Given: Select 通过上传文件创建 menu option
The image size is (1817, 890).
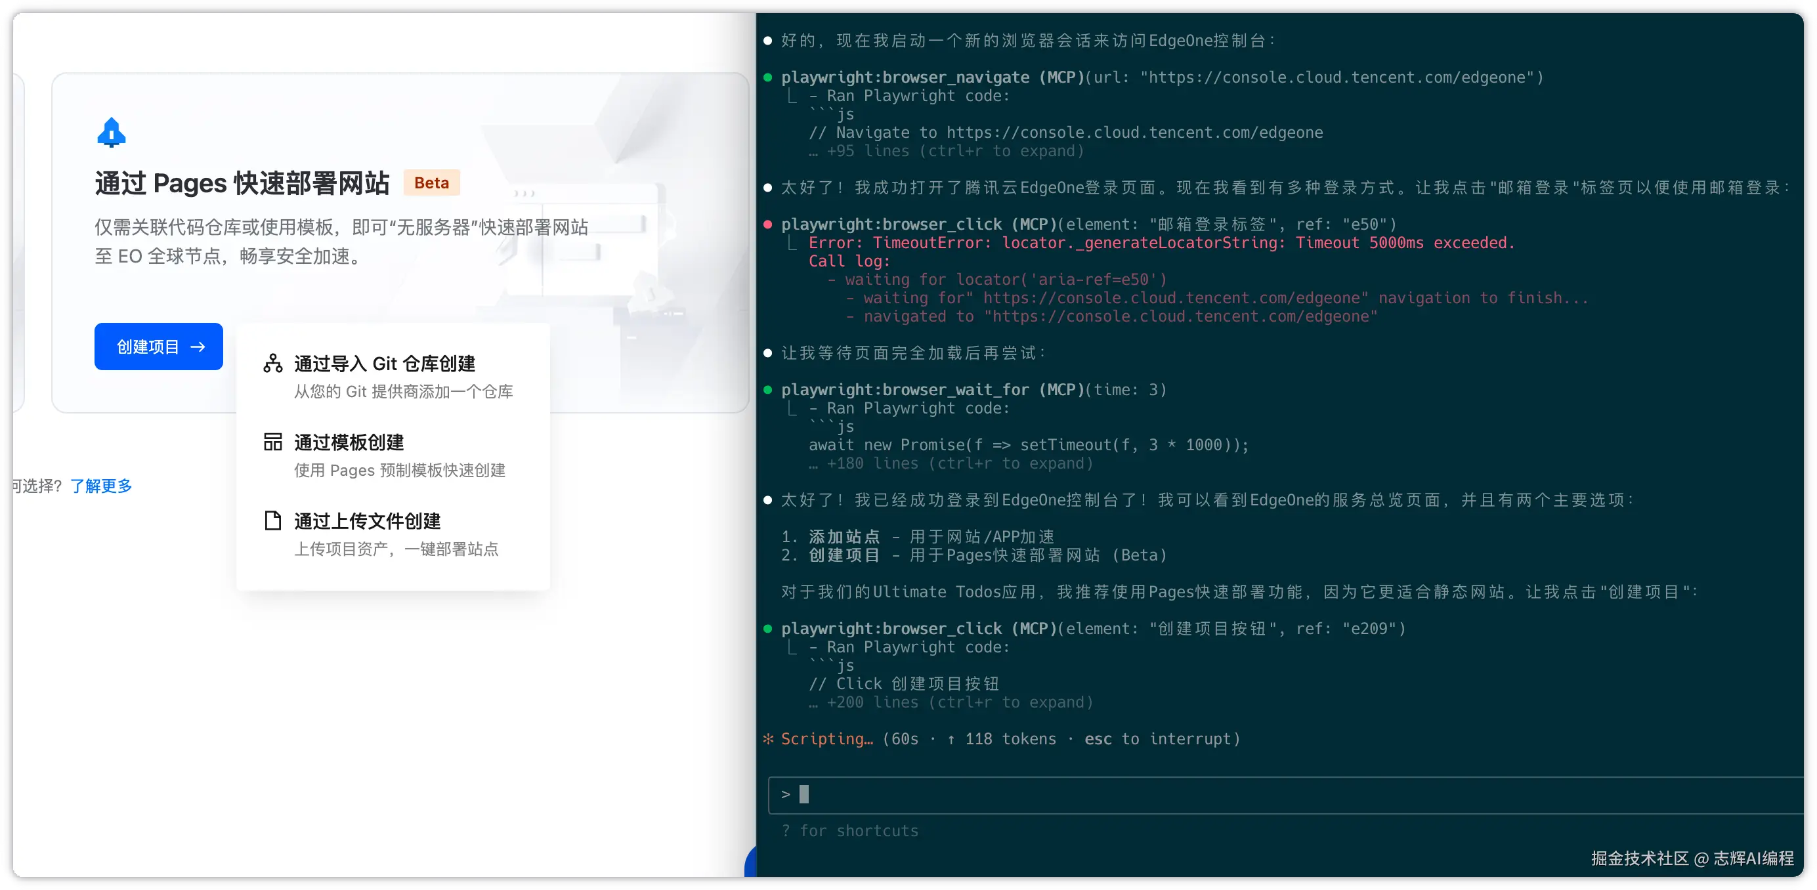Looking at the screenshot, I should pos(367,521).
